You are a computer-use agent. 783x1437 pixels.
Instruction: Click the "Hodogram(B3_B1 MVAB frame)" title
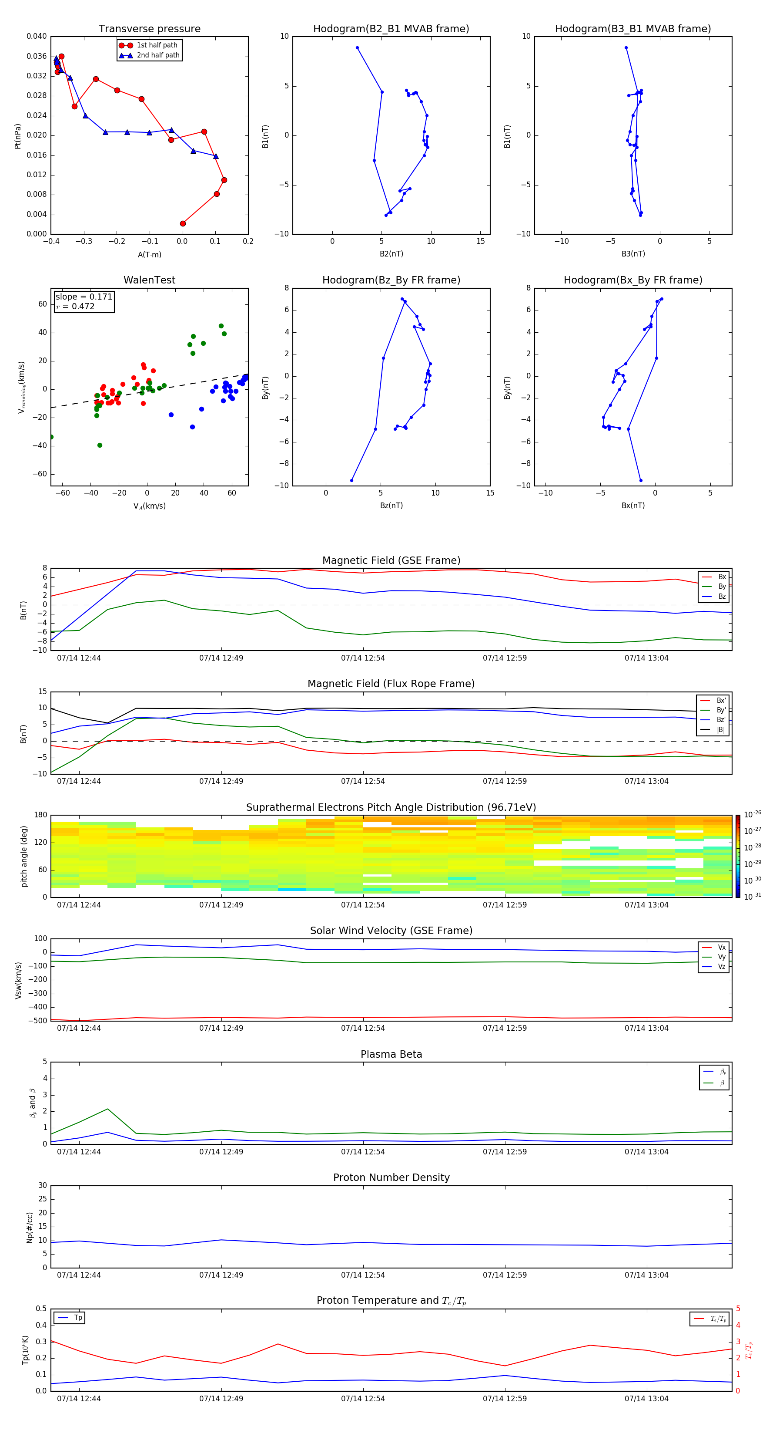coord(633,29)
